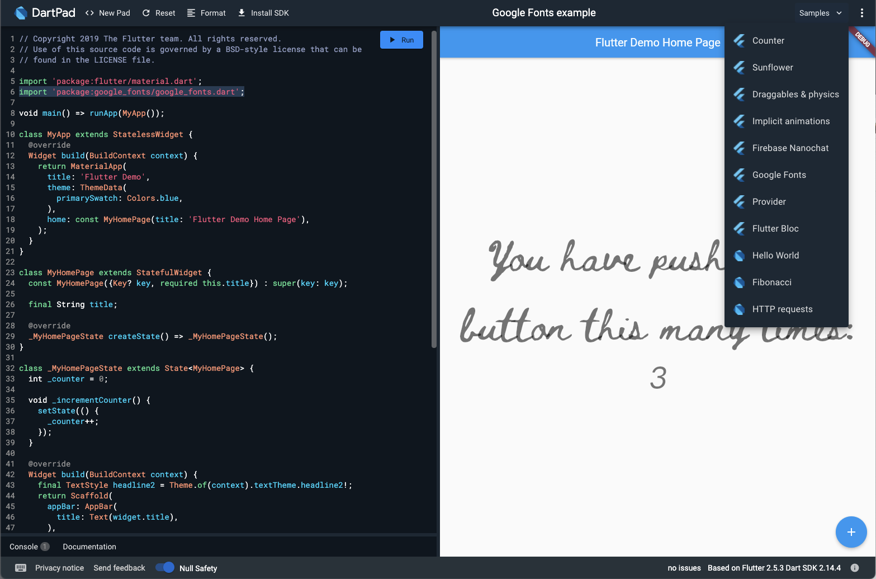Select the Google Fonts sample

point(779,175)
